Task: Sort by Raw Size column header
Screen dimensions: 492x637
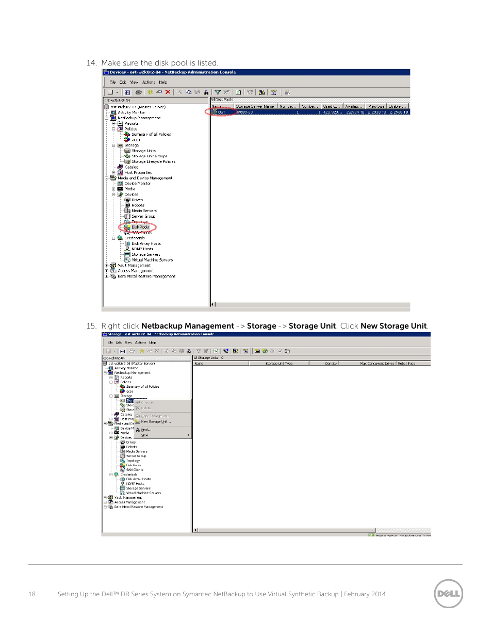Action: point(376,106)
